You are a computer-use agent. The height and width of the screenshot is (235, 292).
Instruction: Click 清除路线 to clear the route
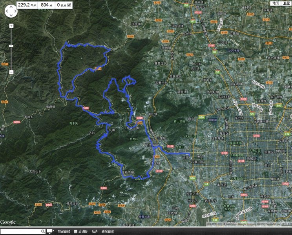coord(108,231)
